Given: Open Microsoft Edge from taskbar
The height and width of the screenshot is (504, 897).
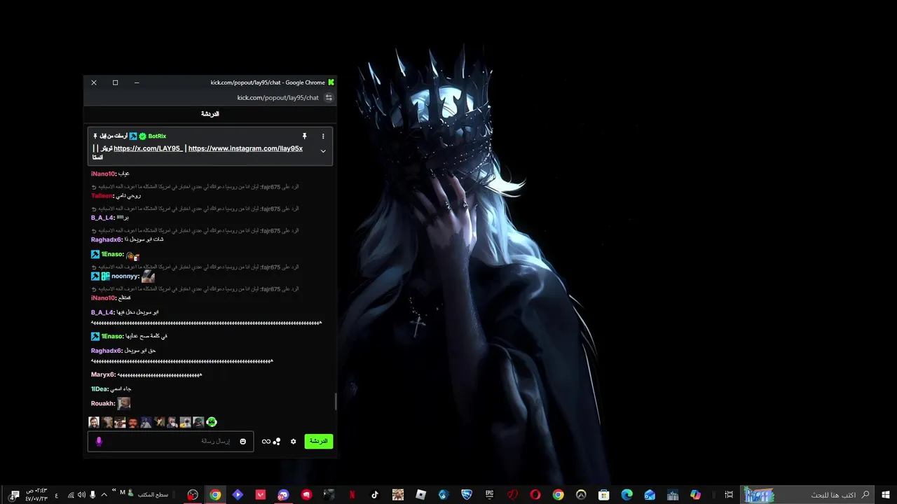Looking at the screenshot, I should click(626, 495).
